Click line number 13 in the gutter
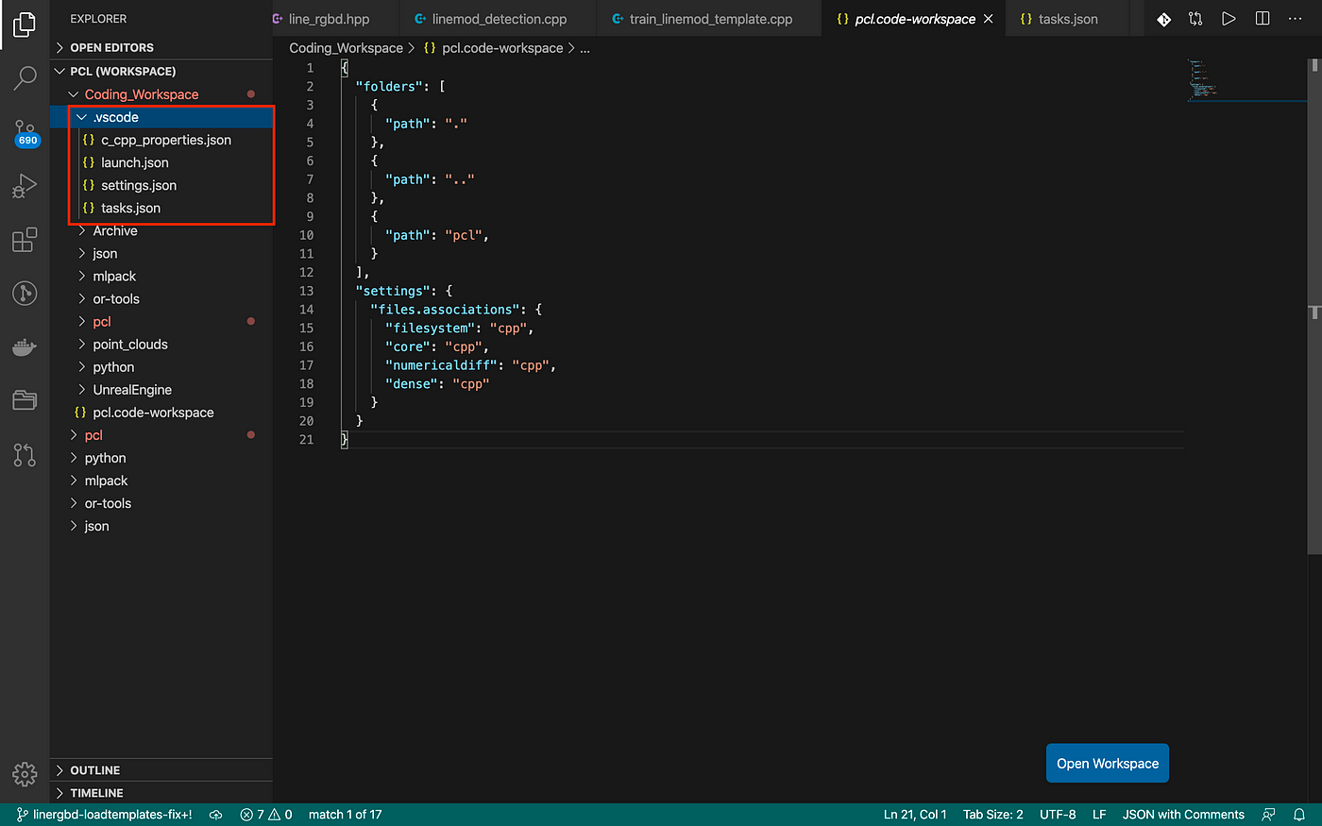The width and height of the screenshot is (1322, 826). (306, 291)
